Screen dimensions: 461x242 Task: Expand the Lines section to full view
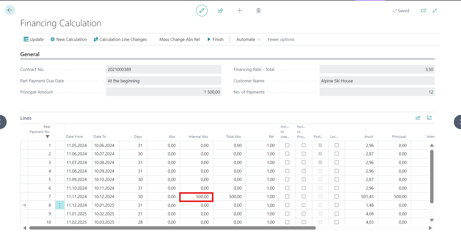coord(429,118)
